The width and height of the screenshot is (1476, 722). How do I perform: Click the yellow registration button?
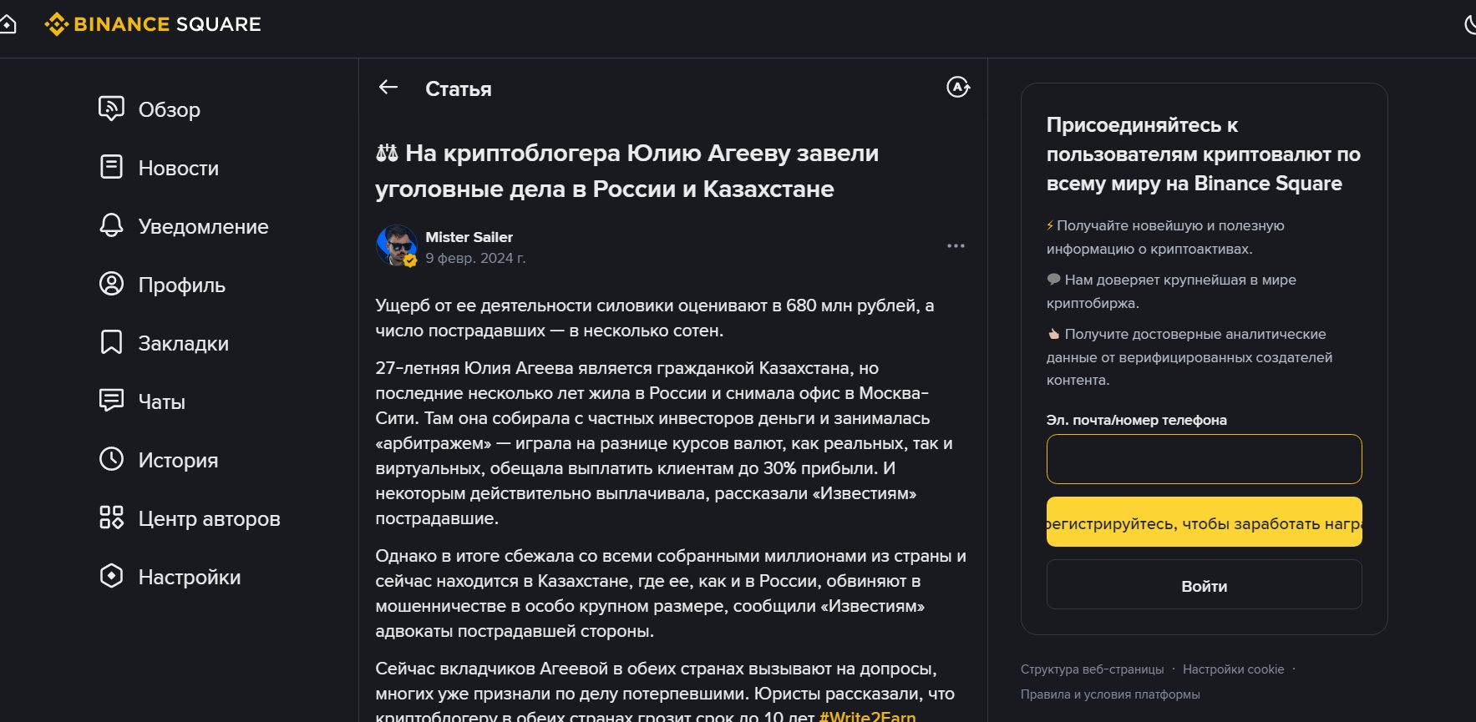click(1204, 522)
